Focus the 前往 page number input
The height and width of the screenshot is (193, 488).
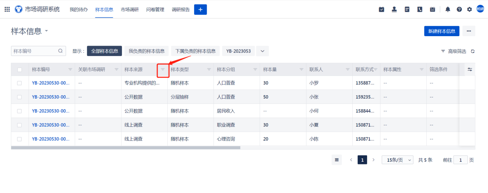[461, 160]
